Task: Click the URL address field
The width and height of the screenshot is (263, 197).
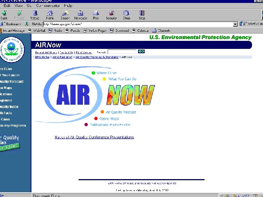Action: [x=138, y=24]
